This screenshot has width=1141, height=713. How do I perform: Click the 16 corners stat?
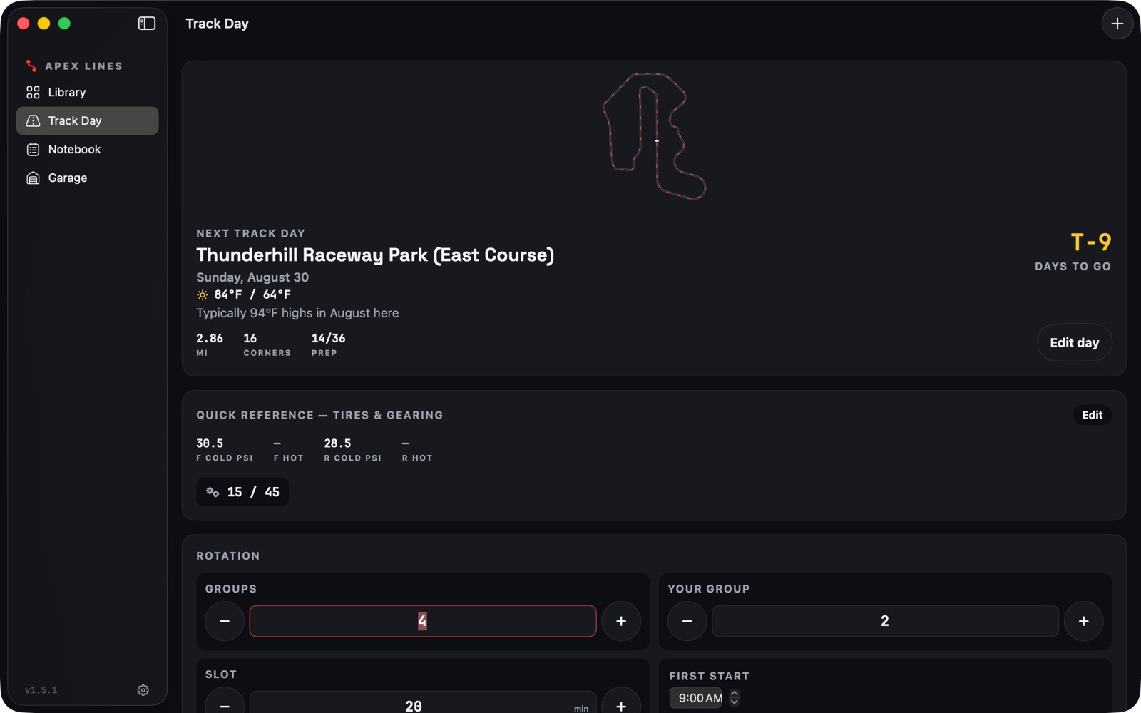[250, 338]
